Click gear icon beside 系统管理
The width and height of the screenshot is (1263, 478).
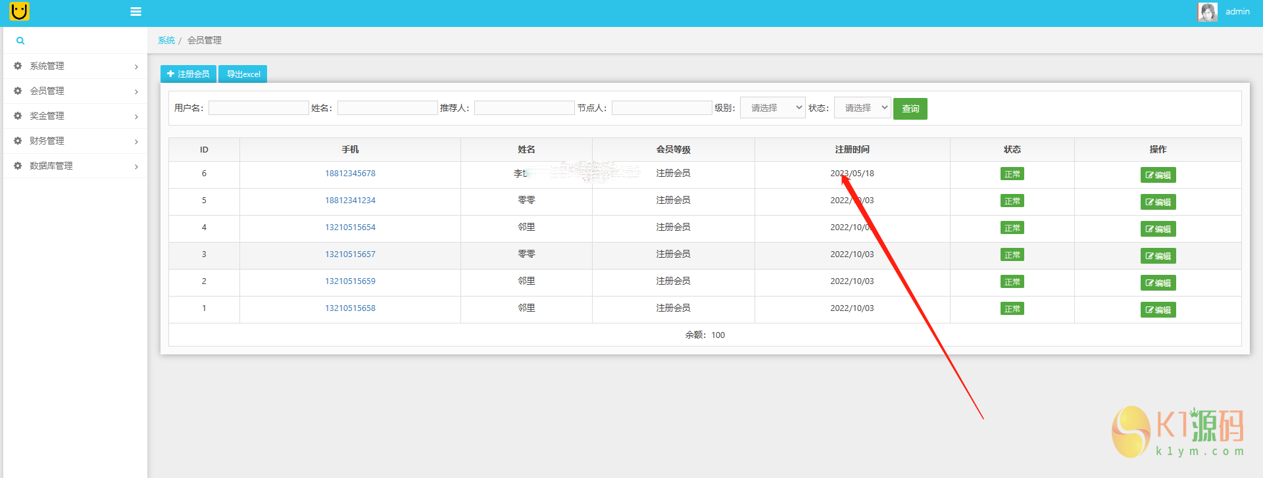[18, 66]
